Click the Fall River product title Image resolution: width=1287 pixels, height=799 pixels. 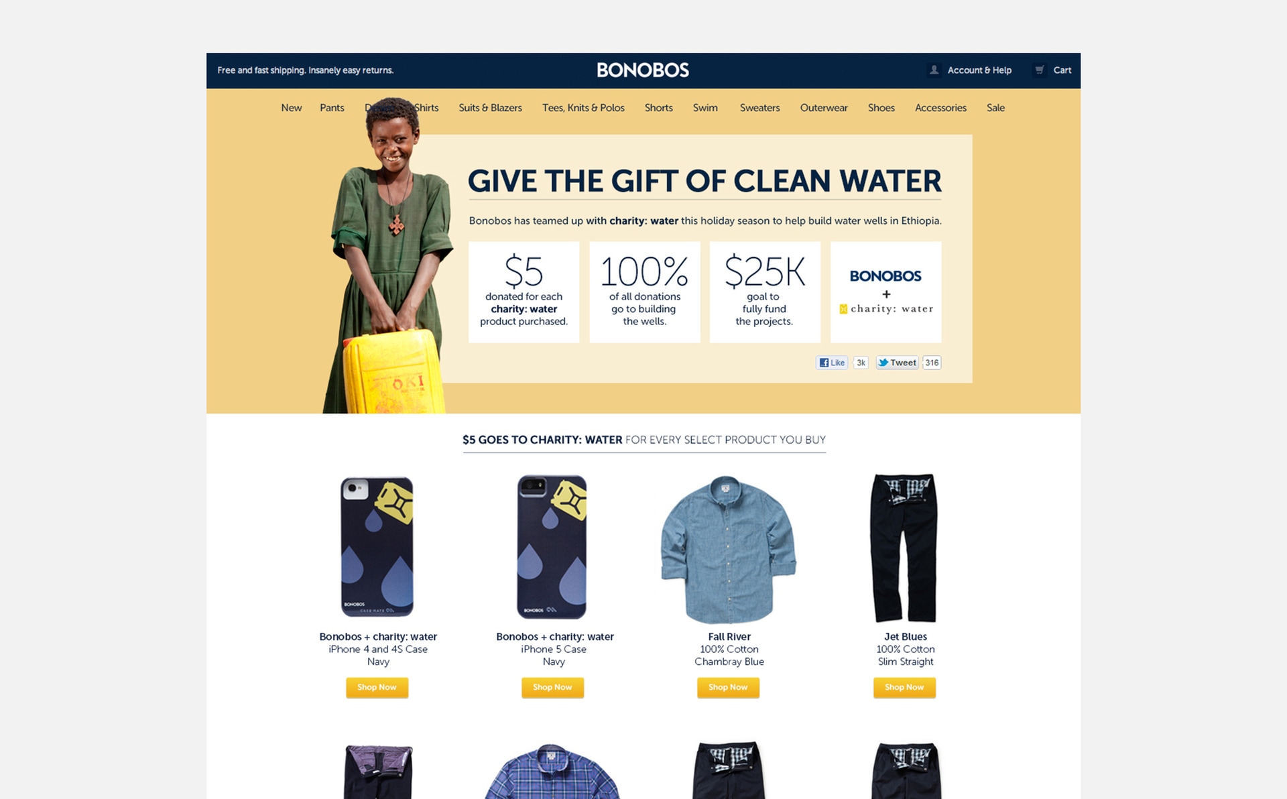(x=729, y=637)
